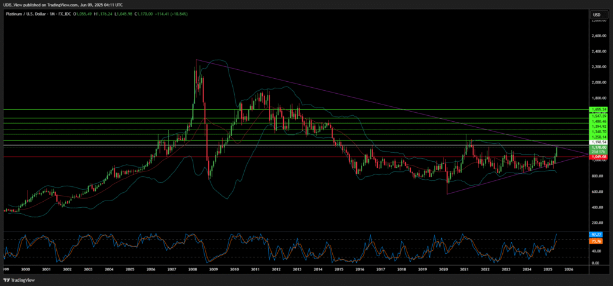Click the red 1,049.08 price label
The image size is (613, 286).
[598, 157]
